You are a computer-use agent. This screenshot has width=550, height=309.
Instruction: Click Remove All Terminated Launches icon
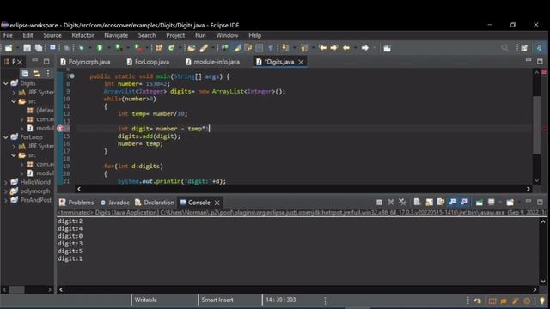[x=402, y=203]
